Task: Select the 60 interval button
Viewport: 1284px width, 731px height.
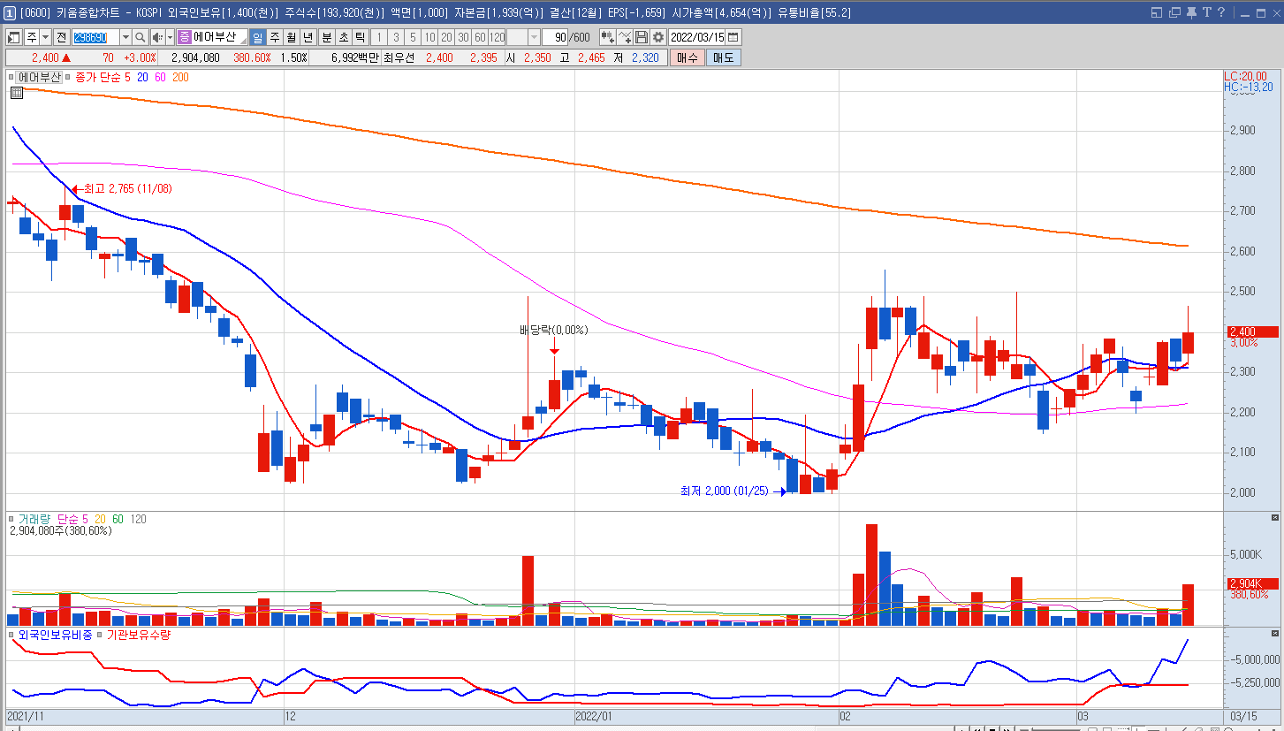Action: (480, 37)
